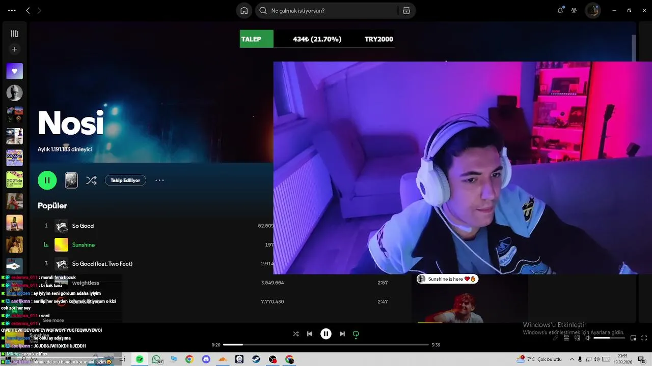Open more options next to Takip Ediliyor
Screen dimensions: 652x366
tap(159, 180)
